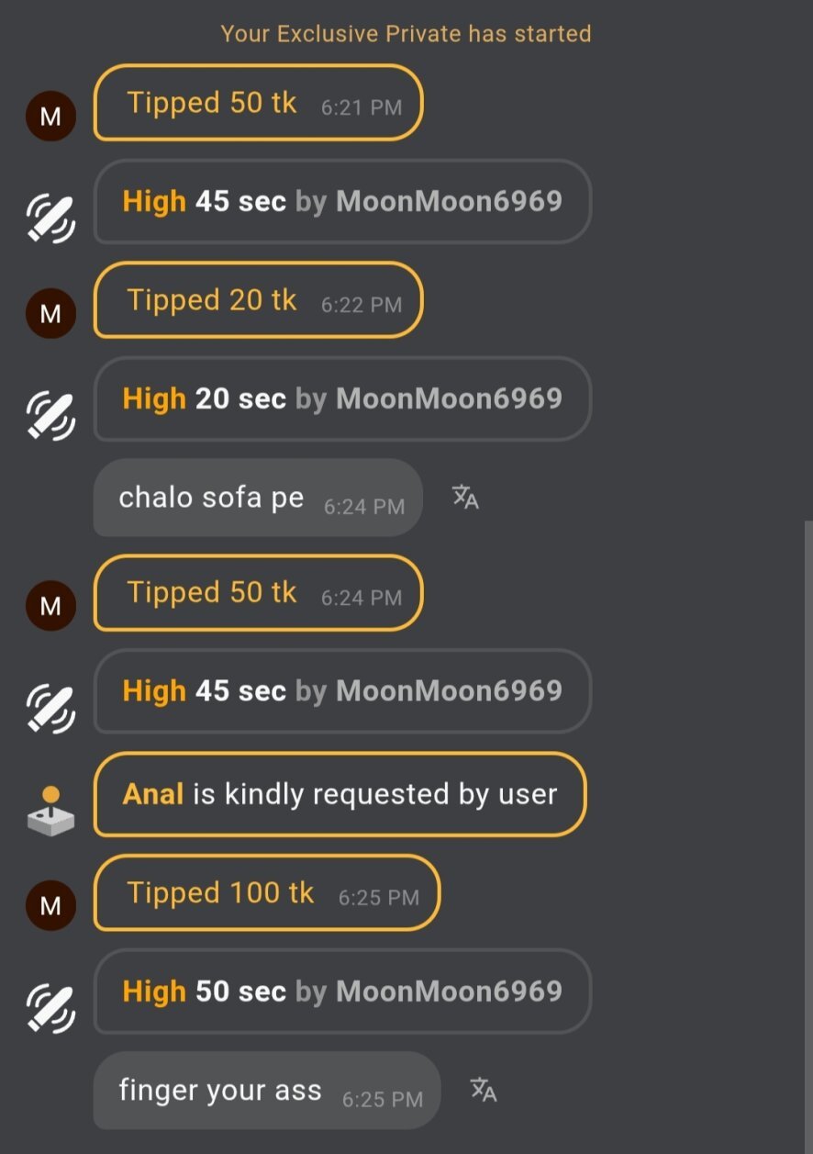Tap "Your Exclusive Private has started" notice
Screen dimensions: 813x1154
406,34
